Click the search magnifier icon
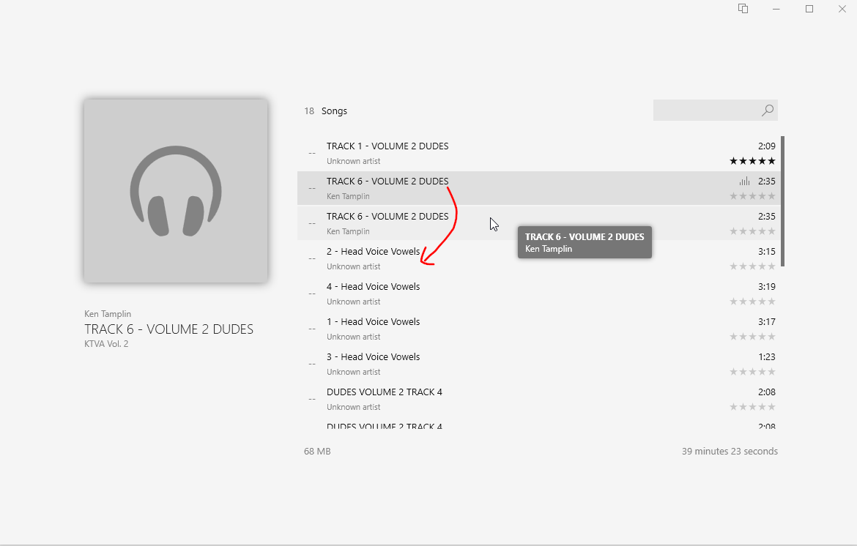 coord(767,110)
